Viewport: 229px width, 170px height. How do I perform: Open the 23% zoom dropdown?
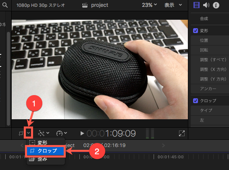click(x=149, y=5)
